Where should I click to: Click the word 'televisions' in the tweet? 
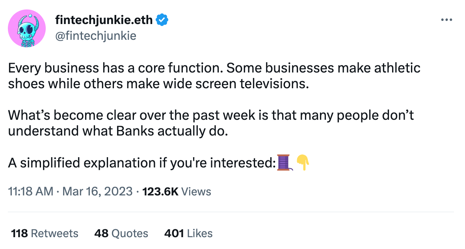pos(273,84)
